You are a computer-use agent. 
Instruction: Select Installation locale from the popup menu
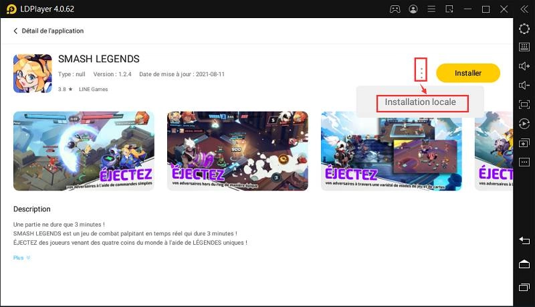[x=421, y=102]
